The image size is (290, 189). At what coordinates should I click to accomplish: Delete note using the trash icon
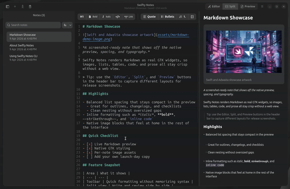point(30,7)
